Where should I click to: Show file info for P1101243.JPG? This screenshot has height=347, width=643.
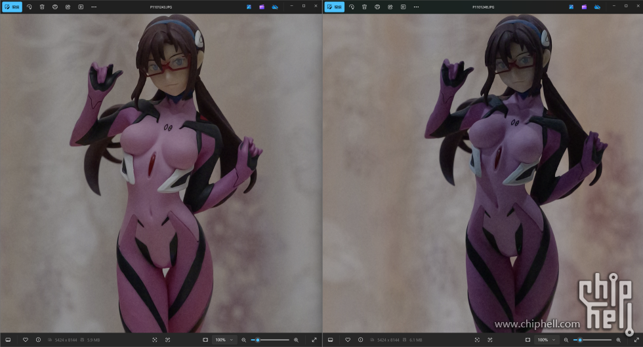click(38, 340)
